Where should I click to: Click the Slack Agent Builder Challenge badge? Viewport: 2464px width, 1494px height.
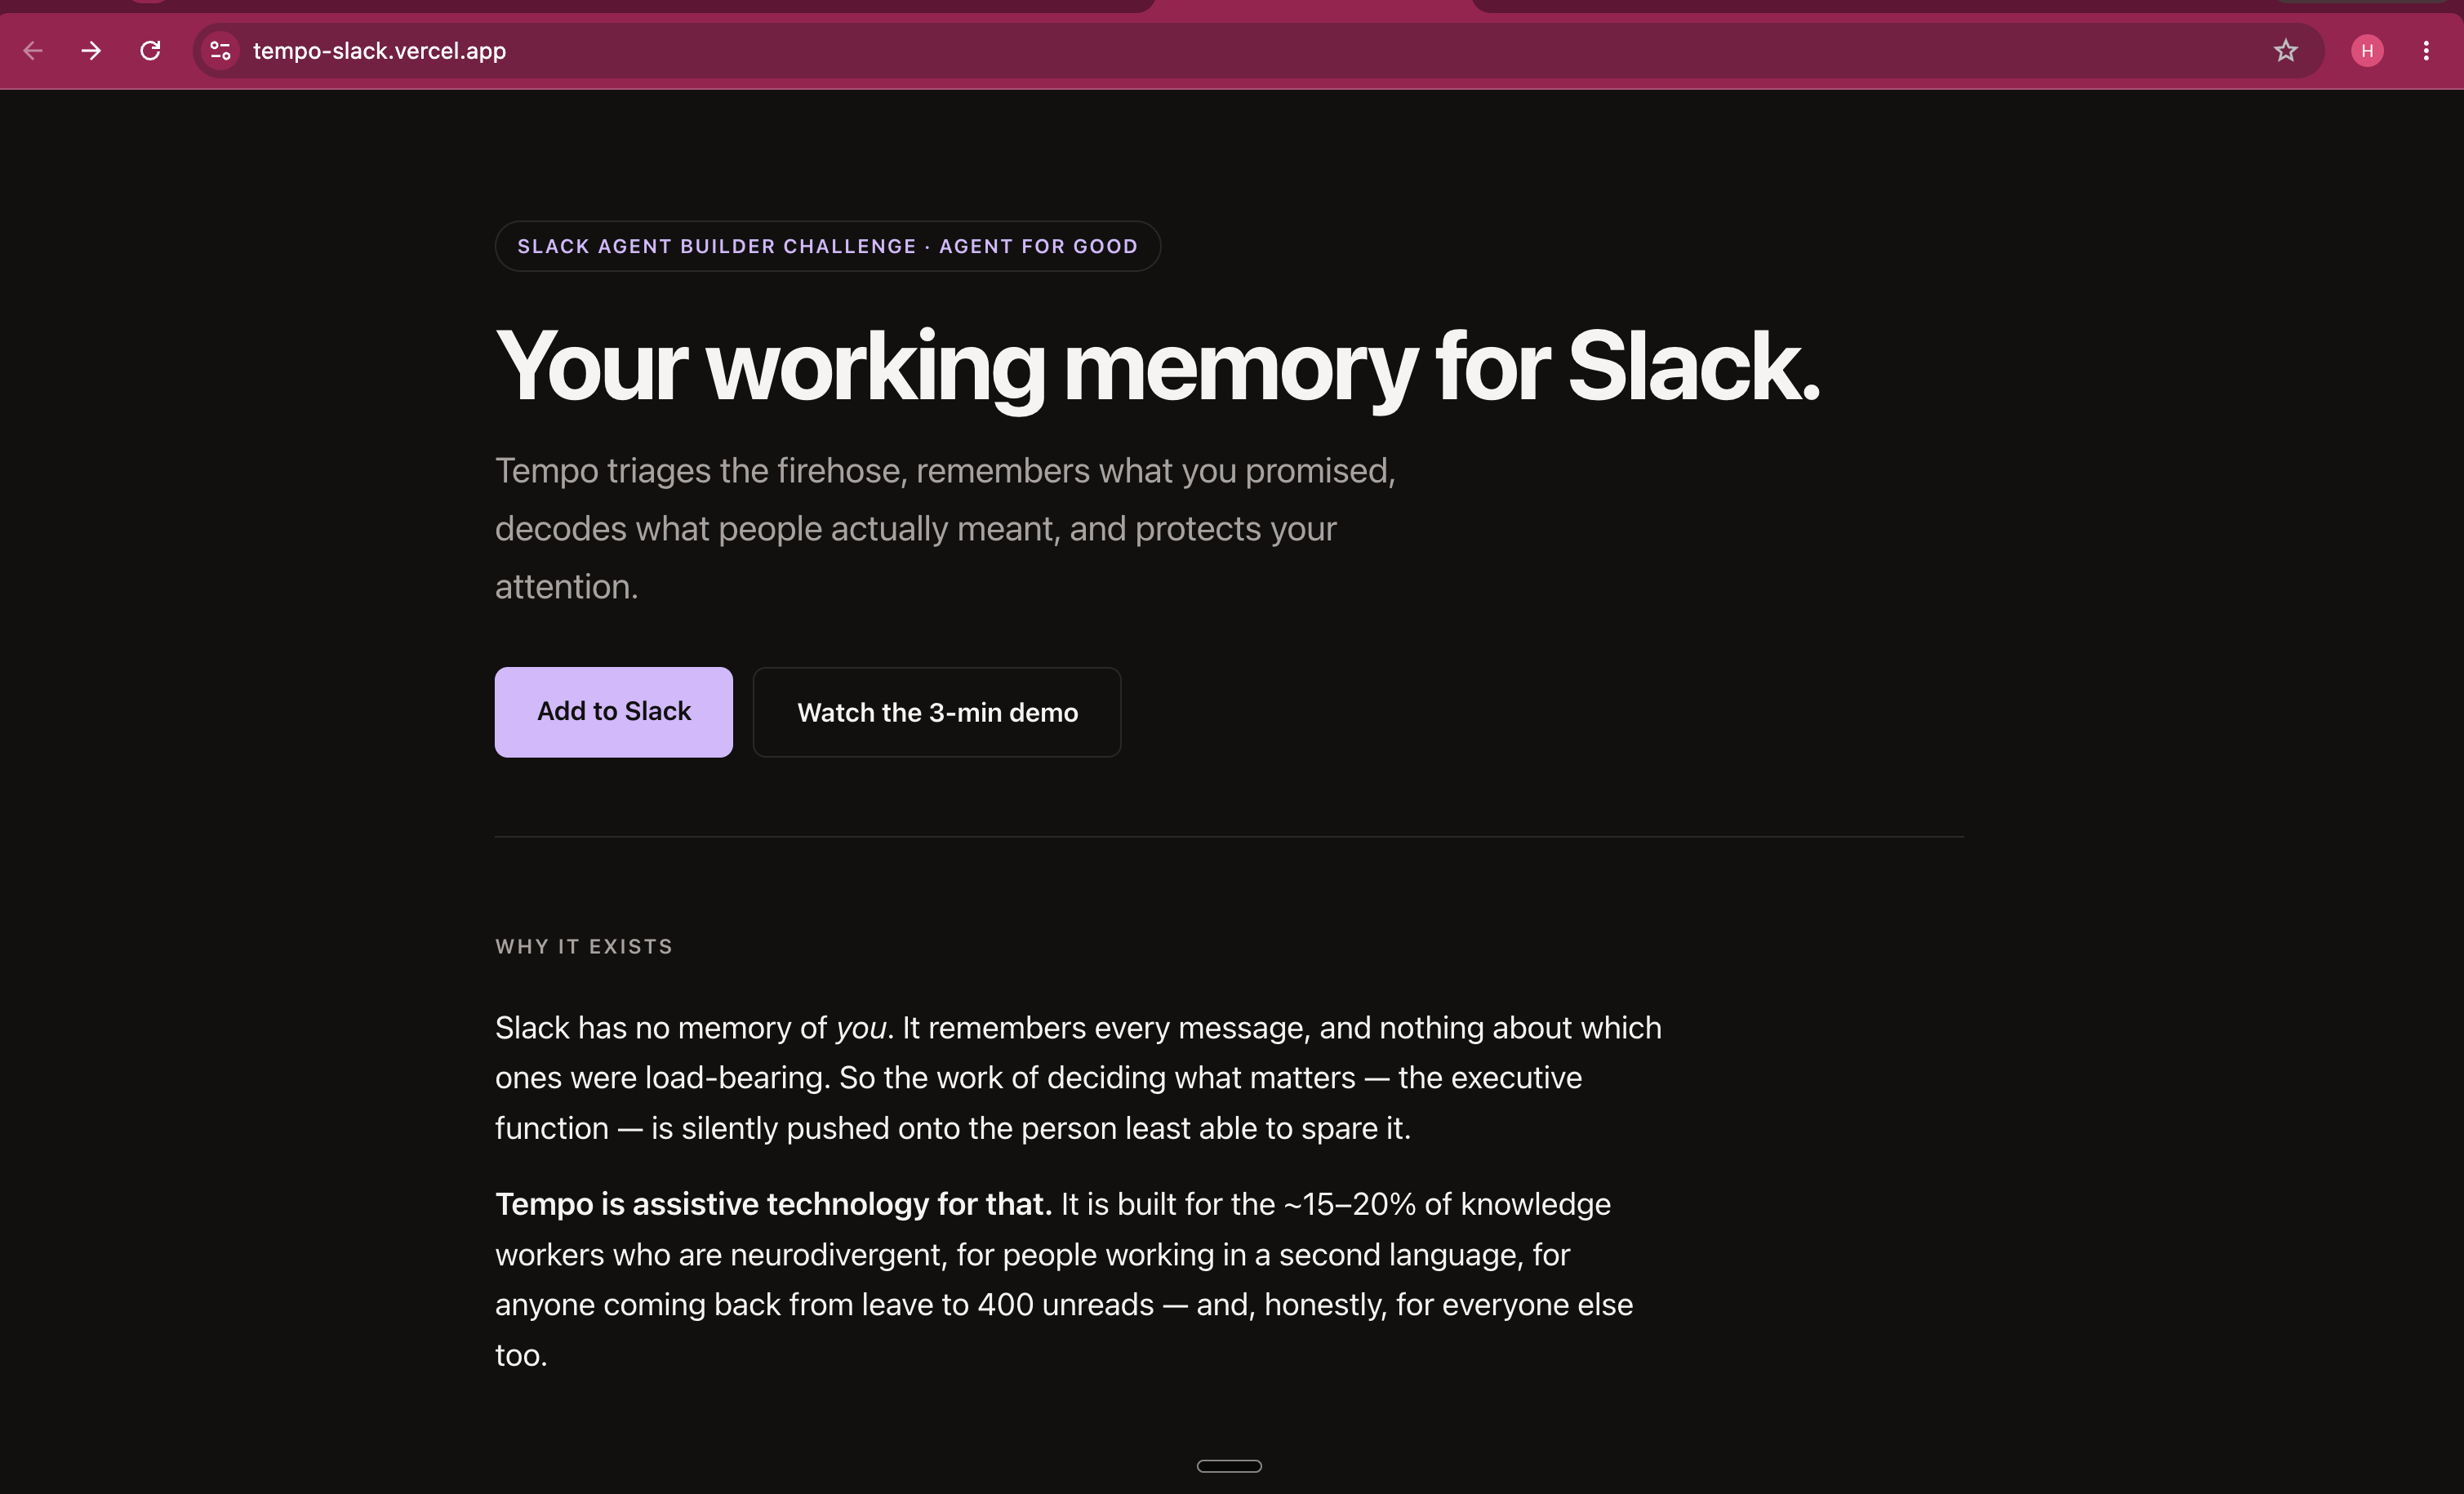point(827,246)
